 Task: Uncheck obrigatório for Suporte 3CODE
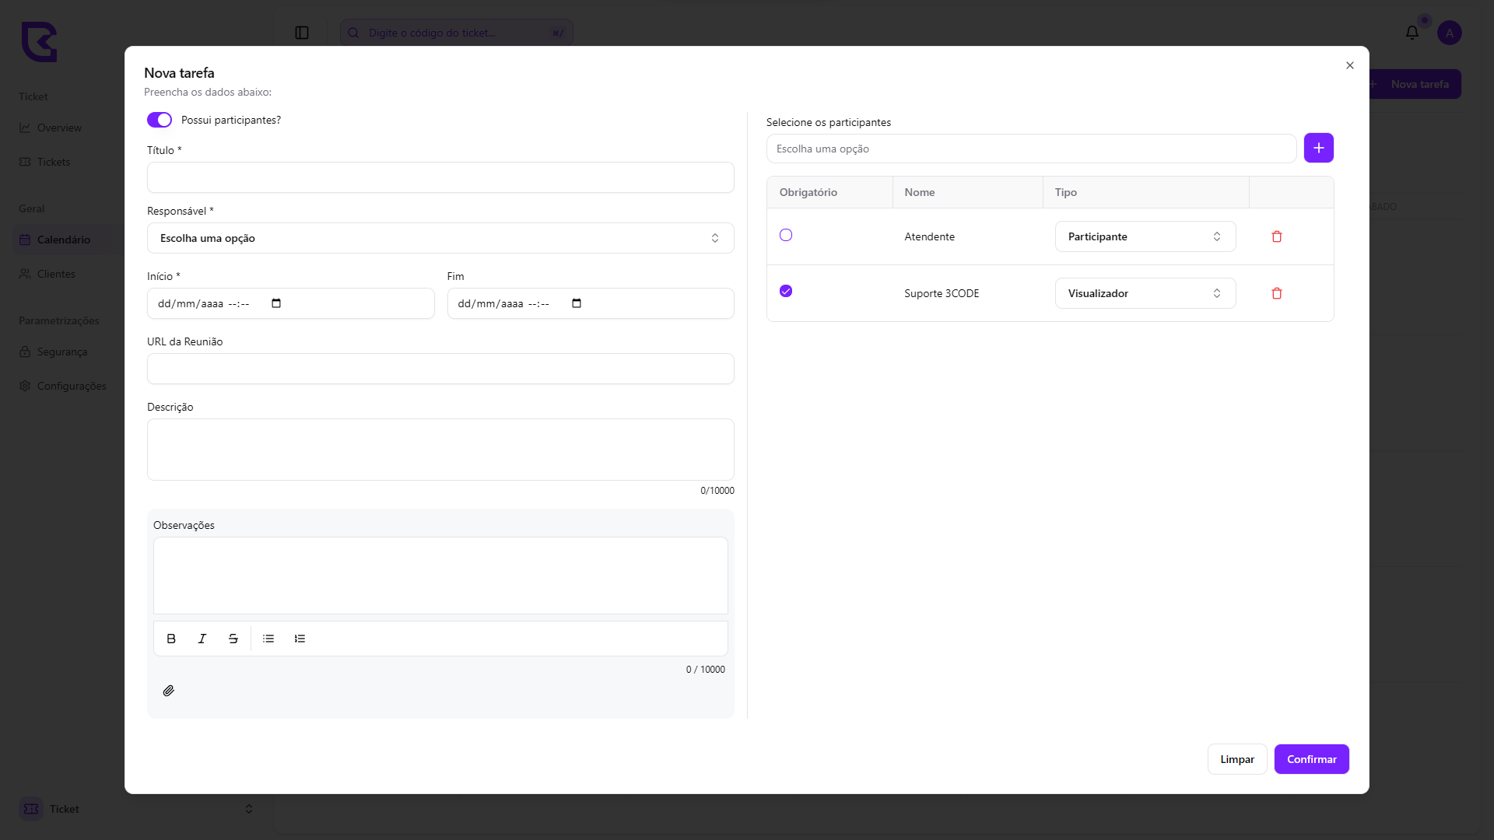pos(786,291)
